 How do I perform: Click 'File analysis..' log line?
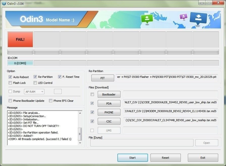coord(24,113)
